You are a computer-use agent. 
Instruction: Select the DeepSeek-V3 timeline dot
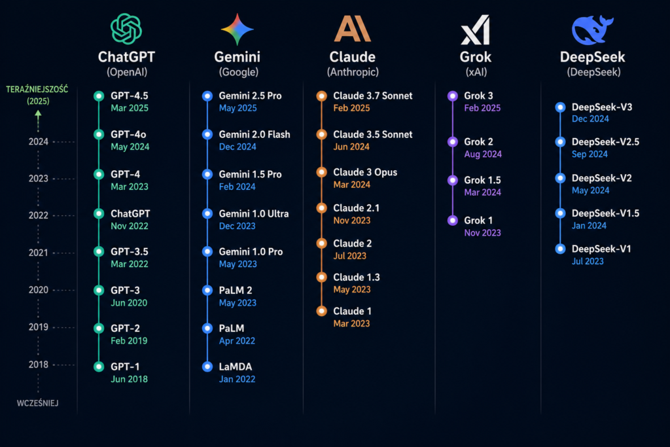[x=559, y=107]
